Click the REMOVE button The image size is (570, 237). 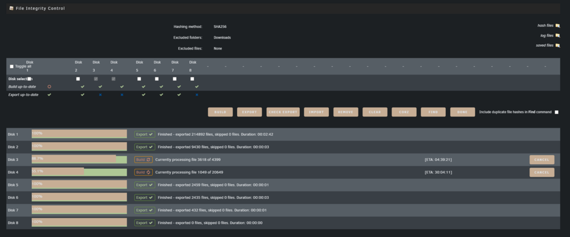(346, 112)
